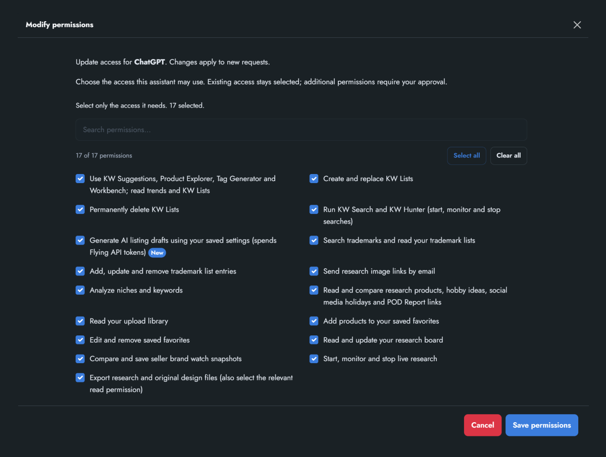Screen dimensions: 606x457
Task: Click 'Select only the access it needs' text
Action: tap(121, 105)
